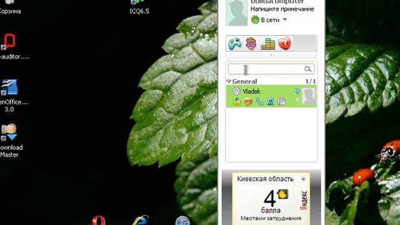
Task: Open the Корзина recycle bin desktop icon
Action: [10, 7]
